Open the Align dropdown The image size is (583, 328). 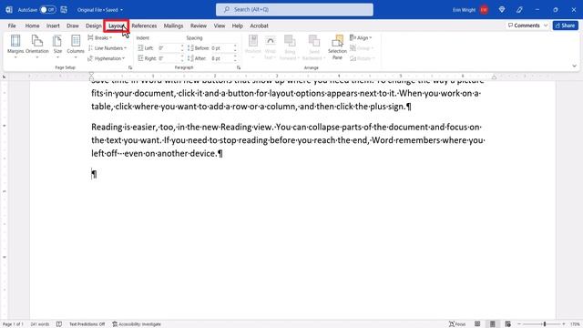coord(361,37)
